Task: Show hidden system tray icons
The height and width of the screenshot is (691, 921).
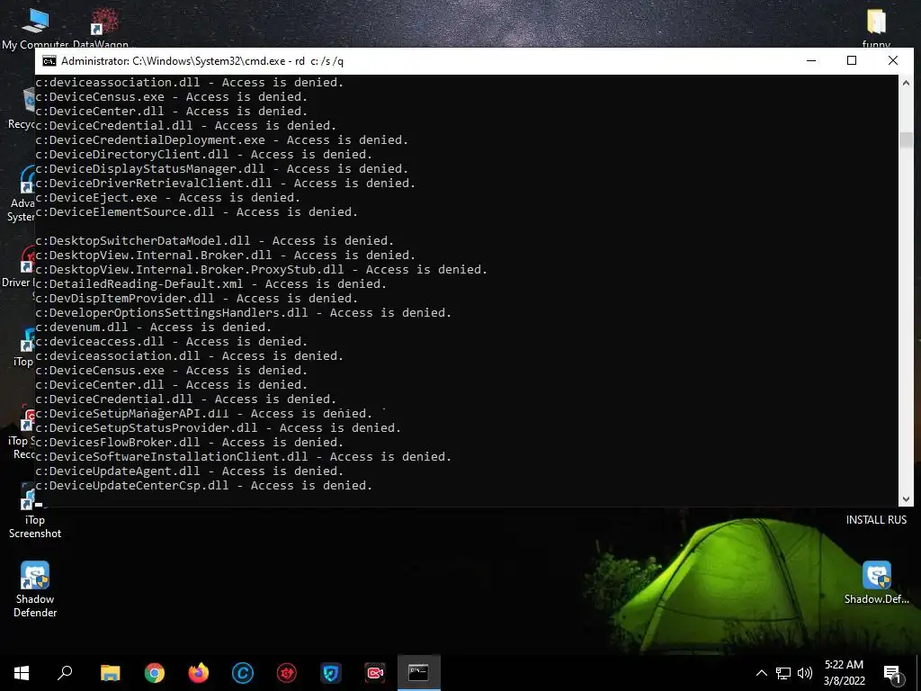Action: tap(761, 673)
